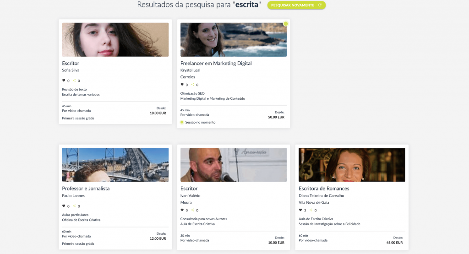This screenshot has height=254, width=469.
Task: Click the 45.00 EUR price
Action: tap(394, 243)
